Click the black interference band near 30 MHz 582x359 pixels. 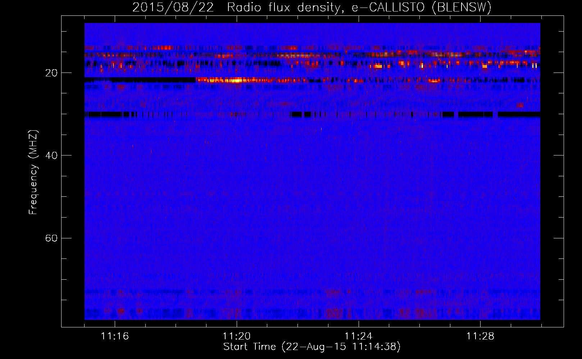312,115
